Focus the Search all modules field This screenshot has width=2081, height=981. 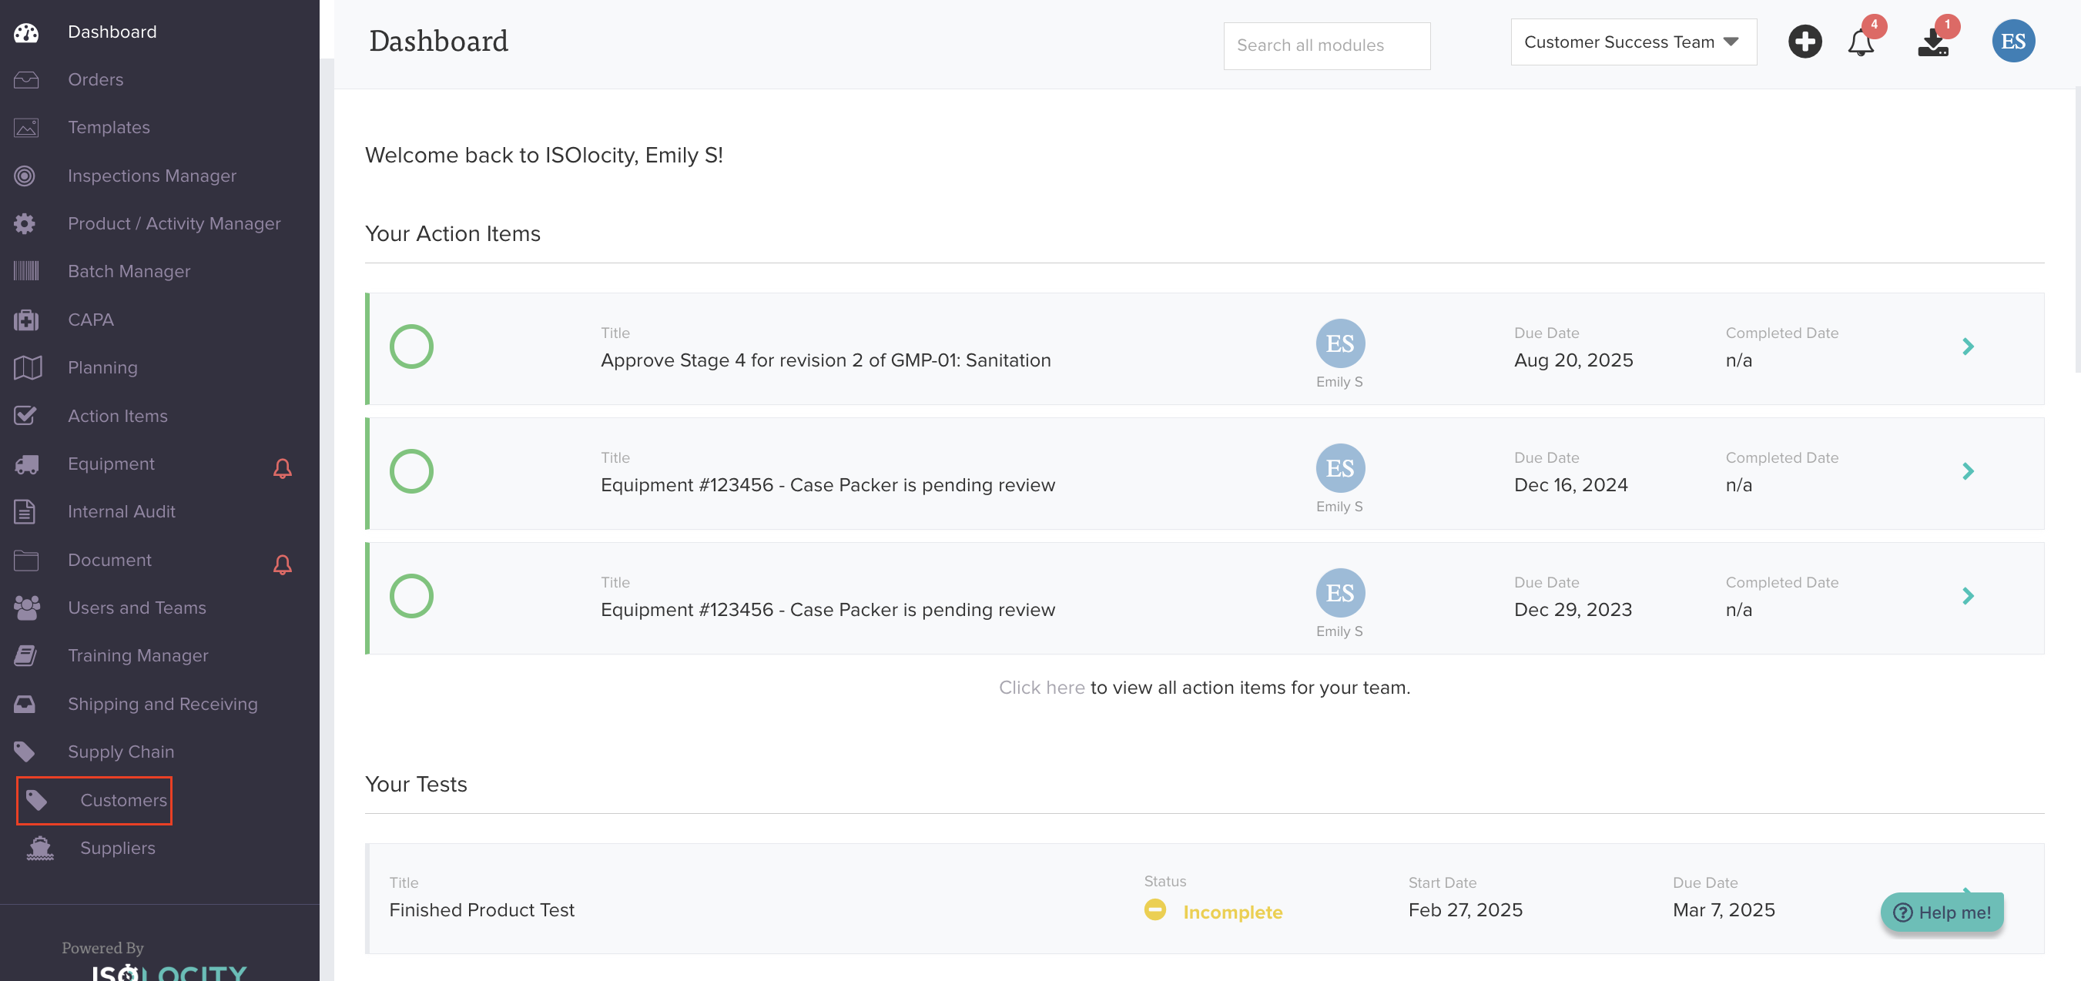pyautogui.click(x=1325, y=45)
